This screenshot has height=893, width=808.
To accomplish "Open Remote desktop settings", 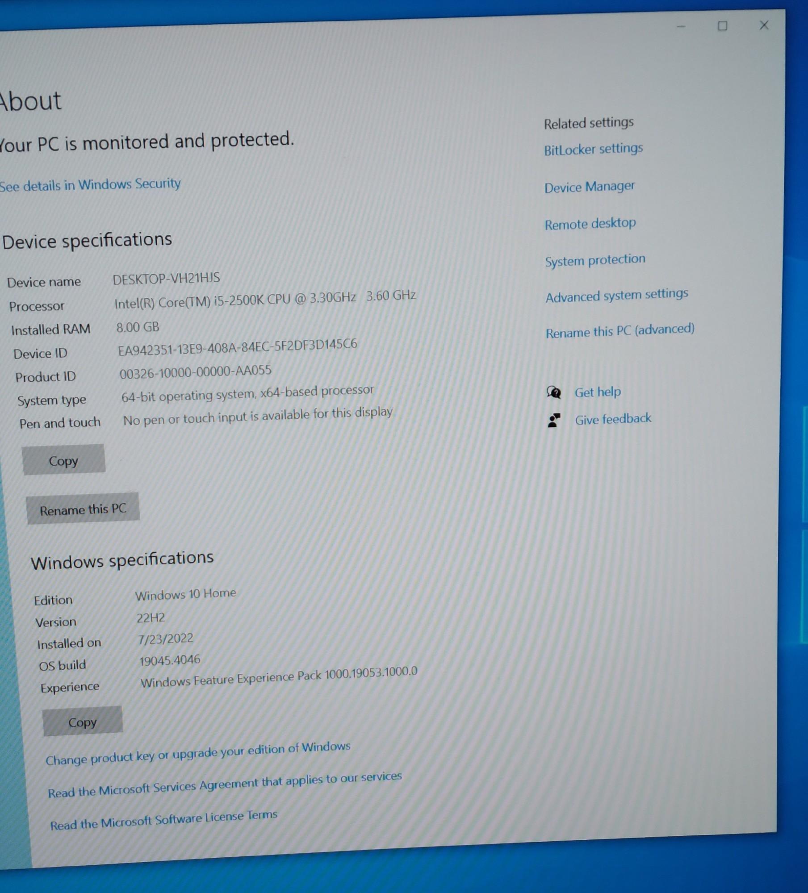I will click(x=590, y=223).
